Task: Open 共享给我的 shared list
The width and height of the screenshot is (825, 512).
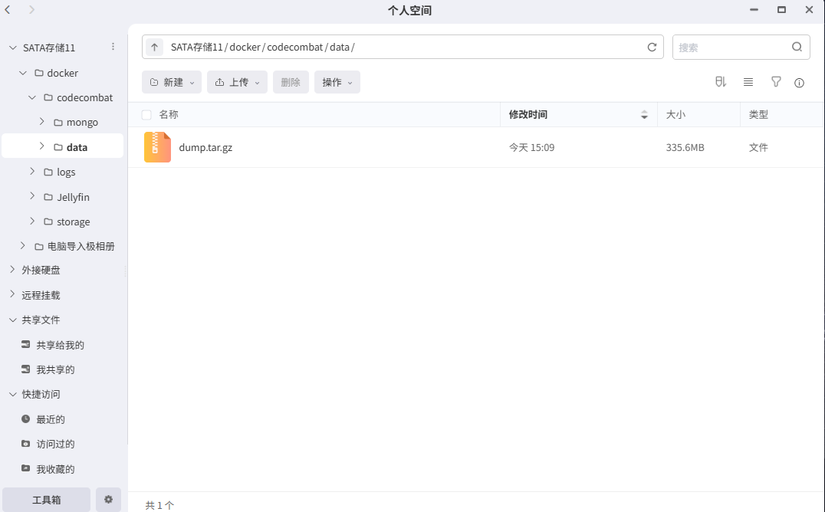Action: click(60, 345)
